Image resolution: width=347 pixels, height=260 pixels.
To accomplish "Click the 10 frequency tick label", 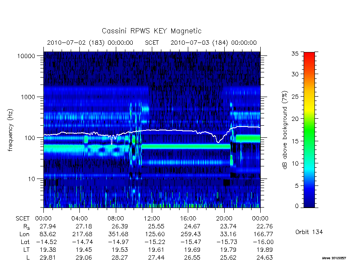I will (x=32, y=179).
